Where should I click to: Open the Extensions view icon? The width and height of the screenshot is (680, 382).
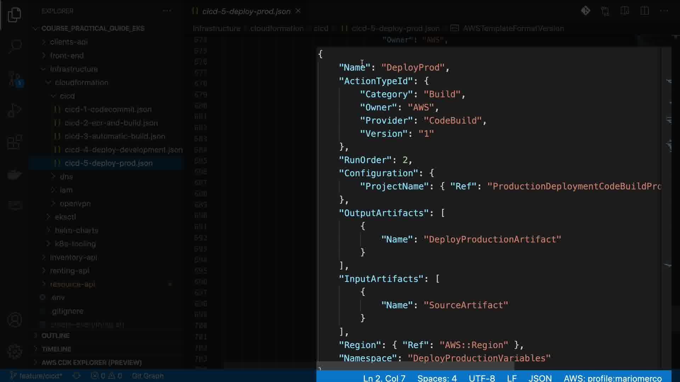coord(15,142)
